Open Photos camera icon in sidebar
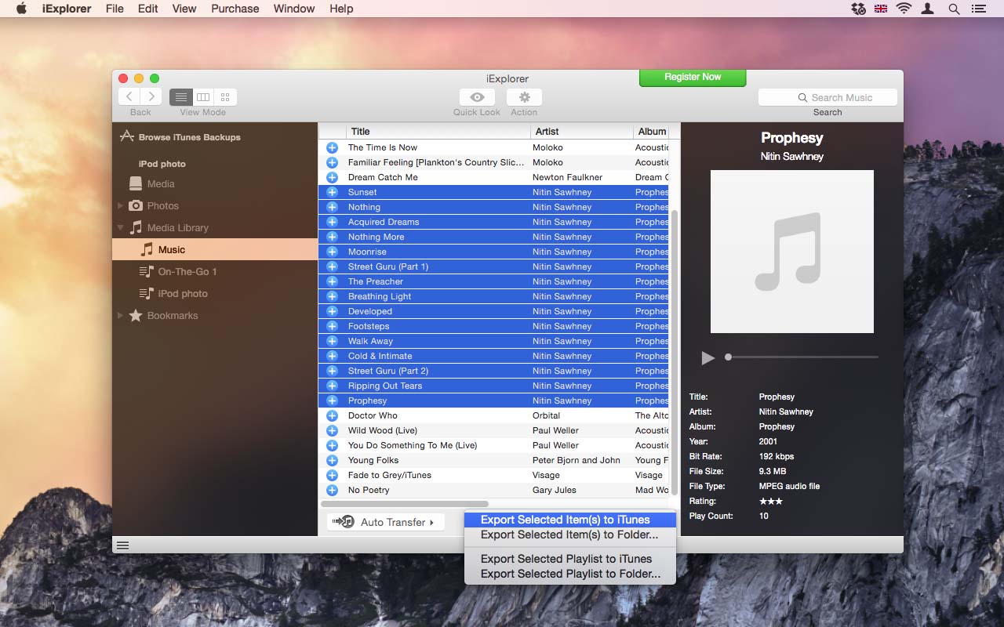This screenshot has height=627, width=1004. (x=136, y=205)
